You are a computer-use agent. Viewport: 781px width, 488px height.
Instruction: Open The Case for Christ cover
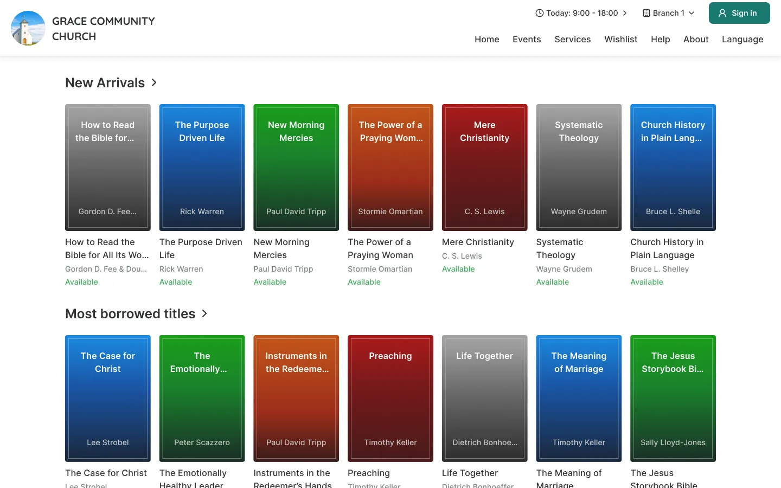click(108, 399)
